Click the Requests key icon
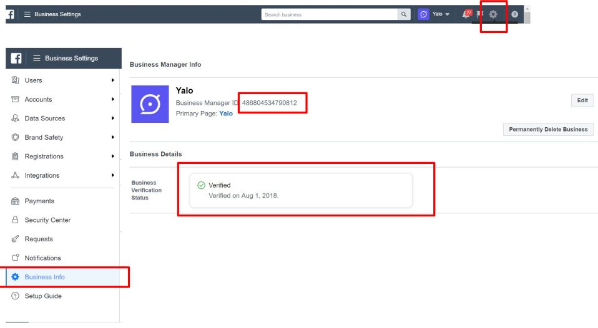Image resolution: width=598 pixels, height=328 pixels. [15, 239]
